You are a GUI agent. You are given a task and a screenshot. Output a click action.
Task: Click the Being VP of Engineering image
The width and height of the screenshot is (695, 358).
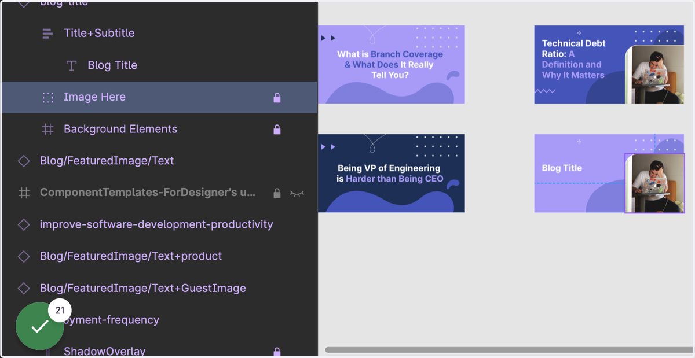point(392,173)
